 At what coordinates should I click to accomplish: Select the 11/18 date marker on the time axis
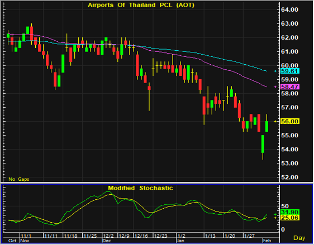pos(70,236)
